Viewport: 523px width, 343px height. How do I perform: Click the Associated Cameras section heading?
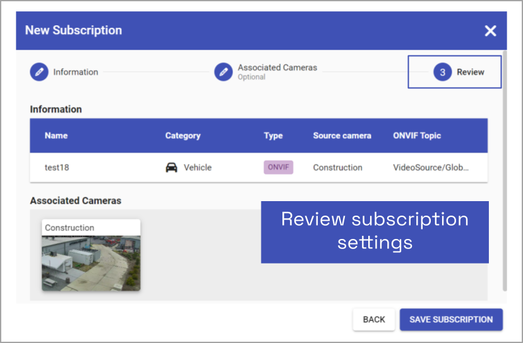coord(75,201)
